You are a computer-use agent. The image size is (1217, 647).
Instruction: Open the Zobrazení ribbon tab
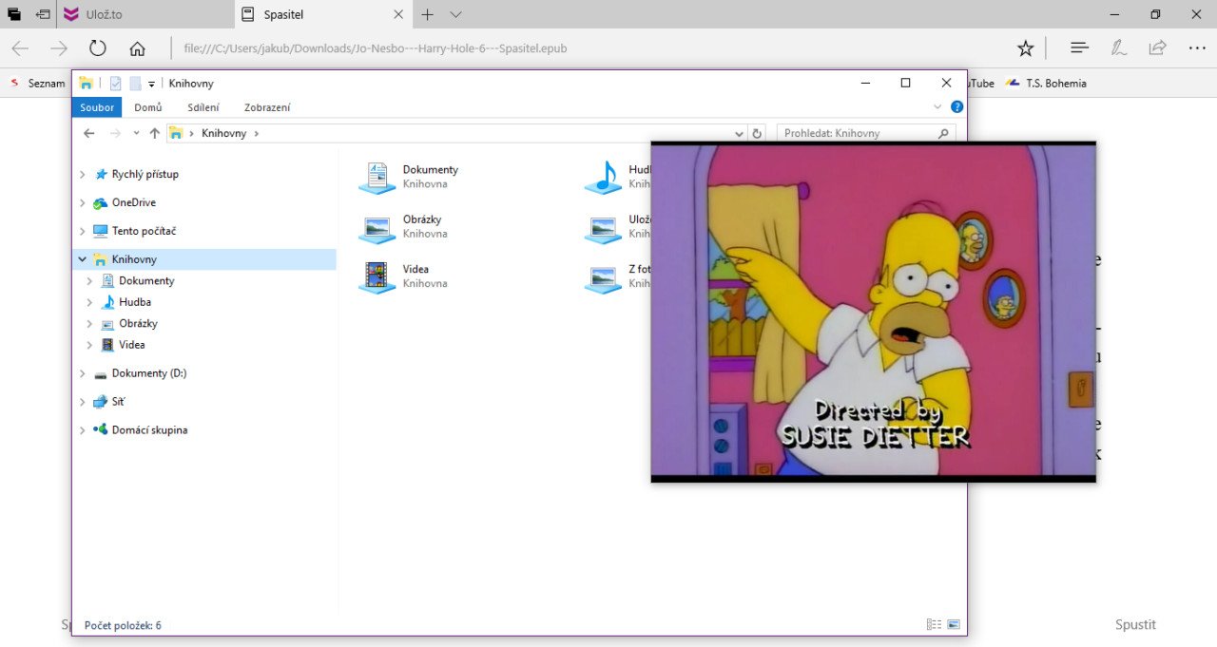click(267, 107)
